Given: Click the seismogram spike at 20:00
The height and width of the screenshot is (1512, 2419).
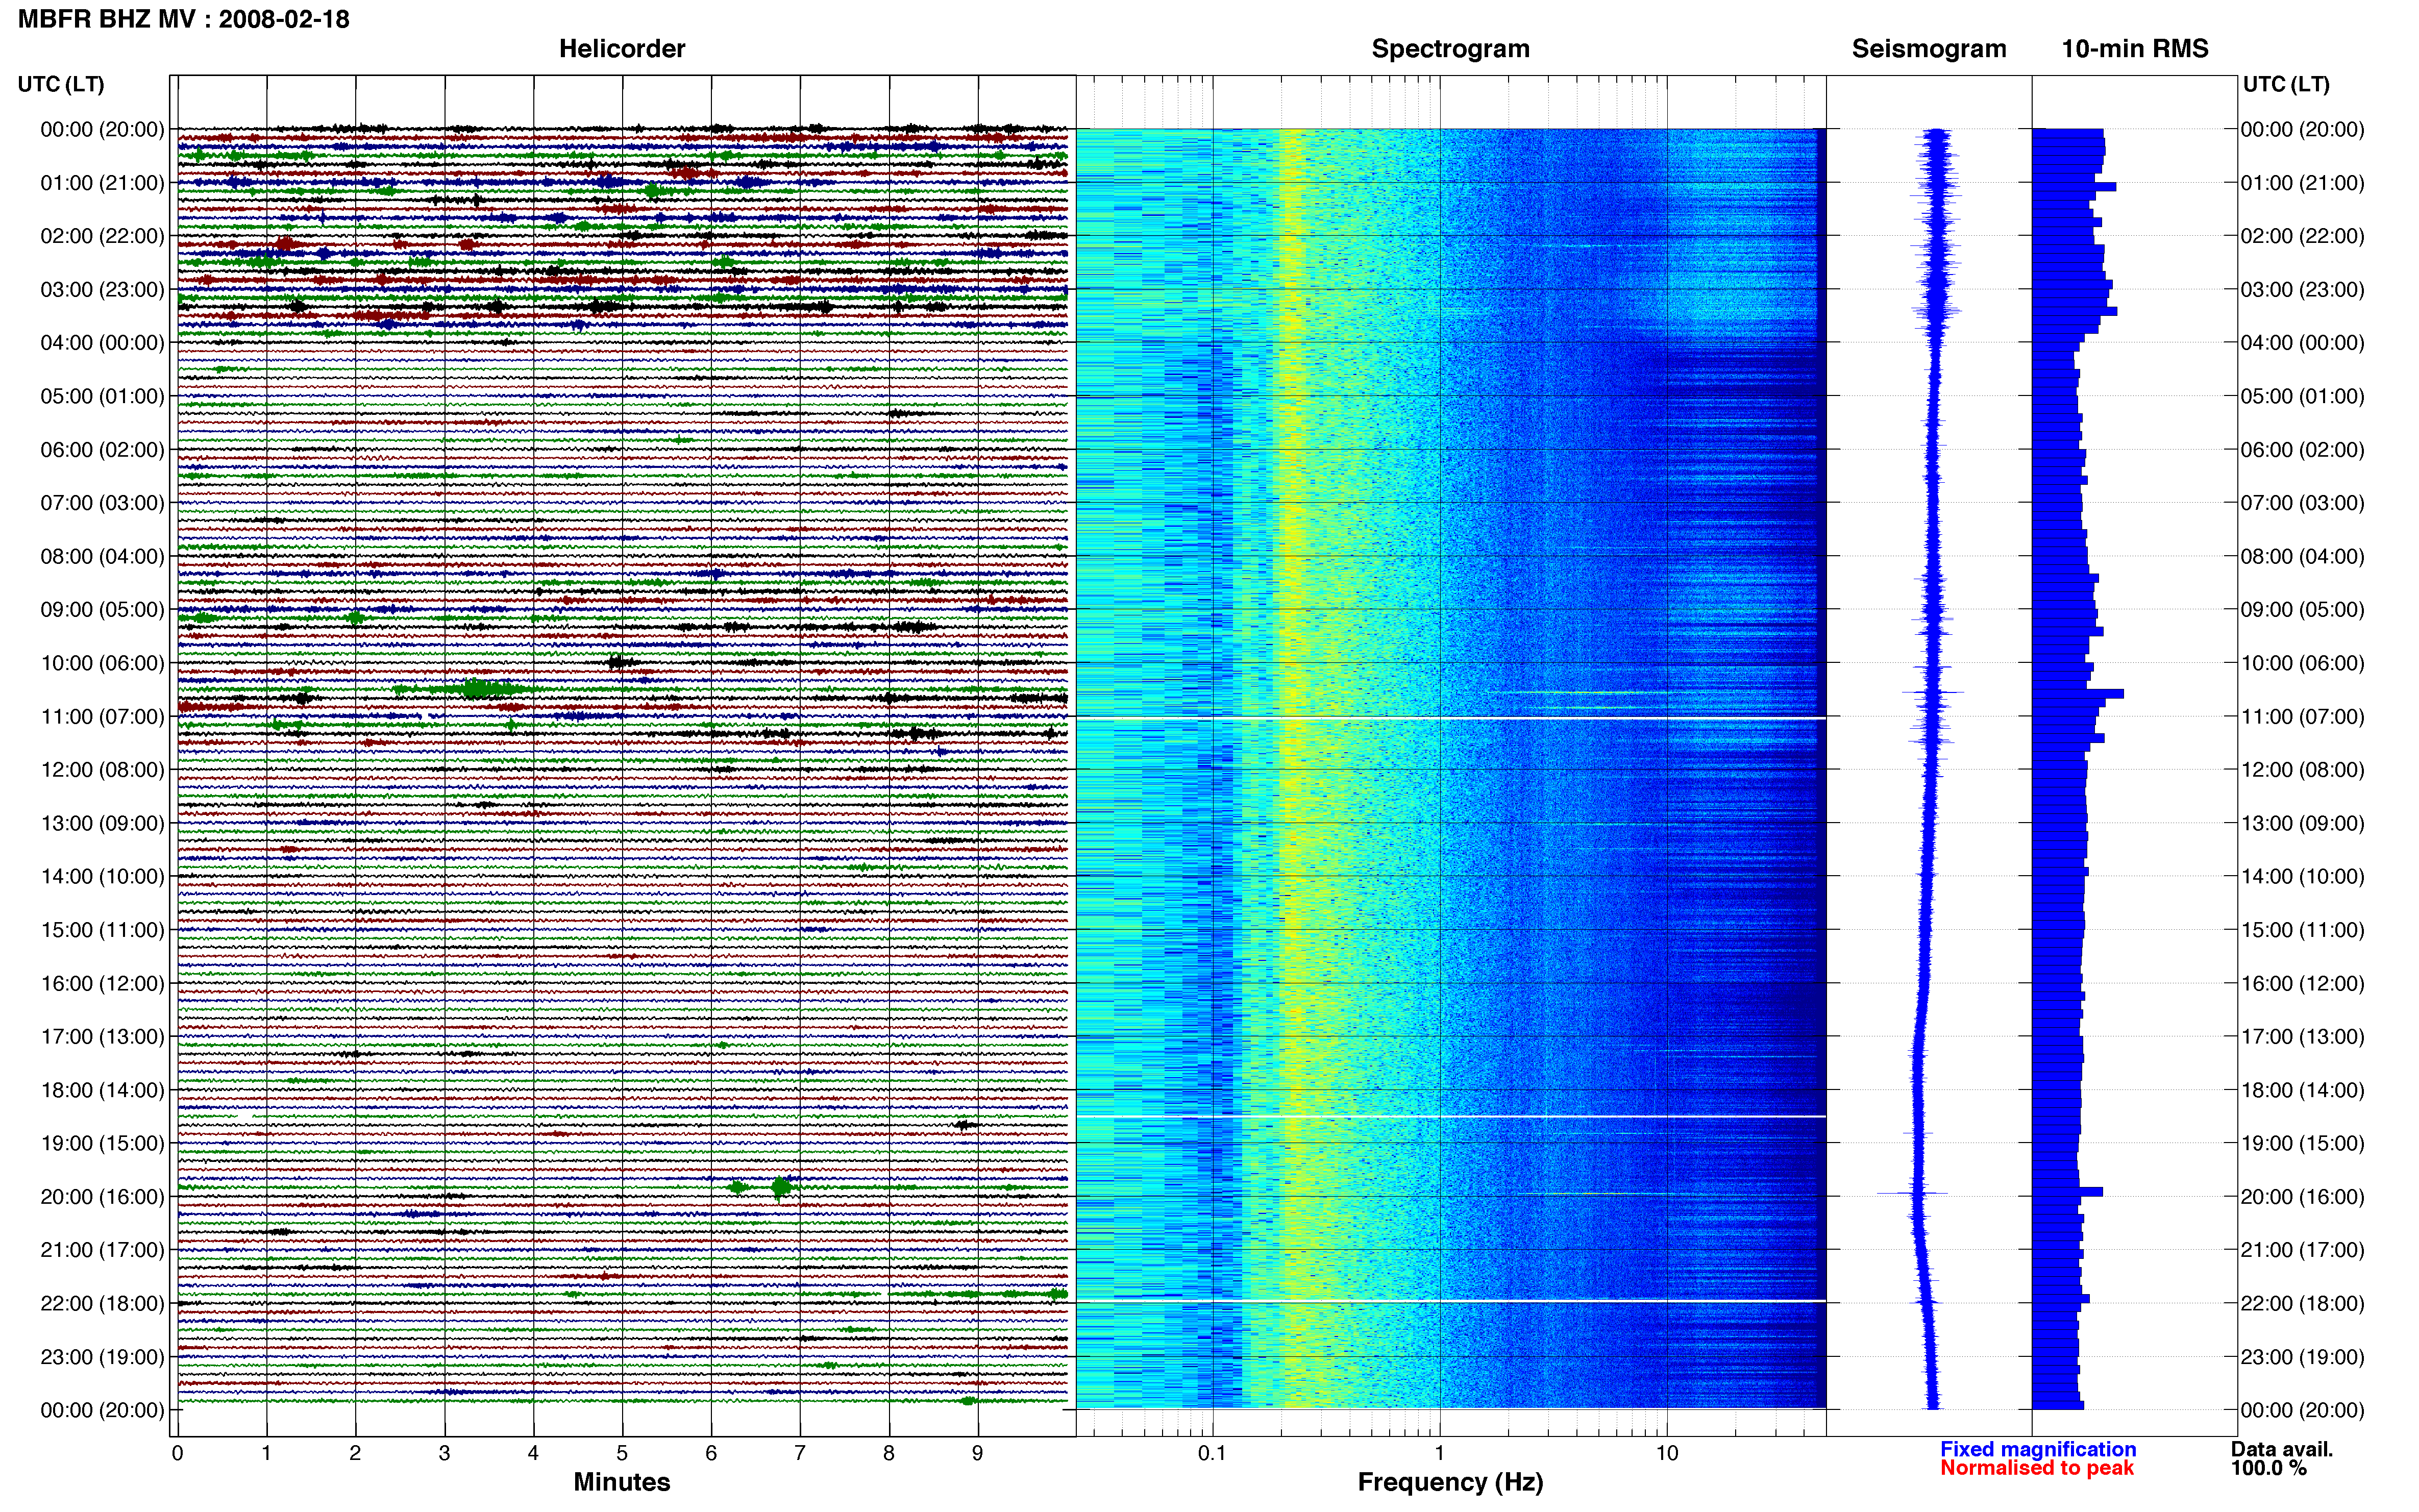Looking at the screenshot, I should 1912,1192.
